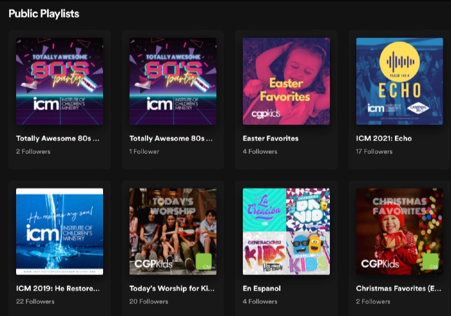Screen dimensions: 451x316
Task: Click 4 Followers under Easter Favorites
Action: point(260,151)
